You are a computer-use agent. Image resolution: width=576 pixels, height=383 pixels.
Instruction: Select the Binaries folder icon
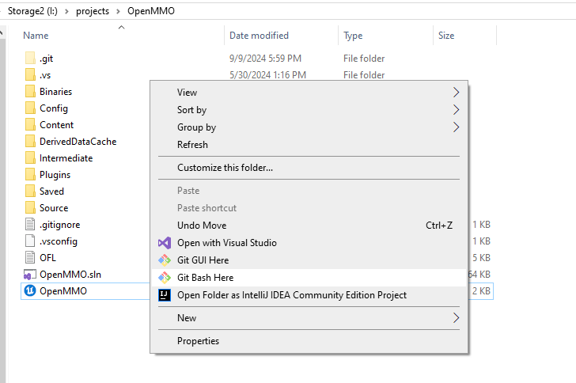click(x=30, y=91)
